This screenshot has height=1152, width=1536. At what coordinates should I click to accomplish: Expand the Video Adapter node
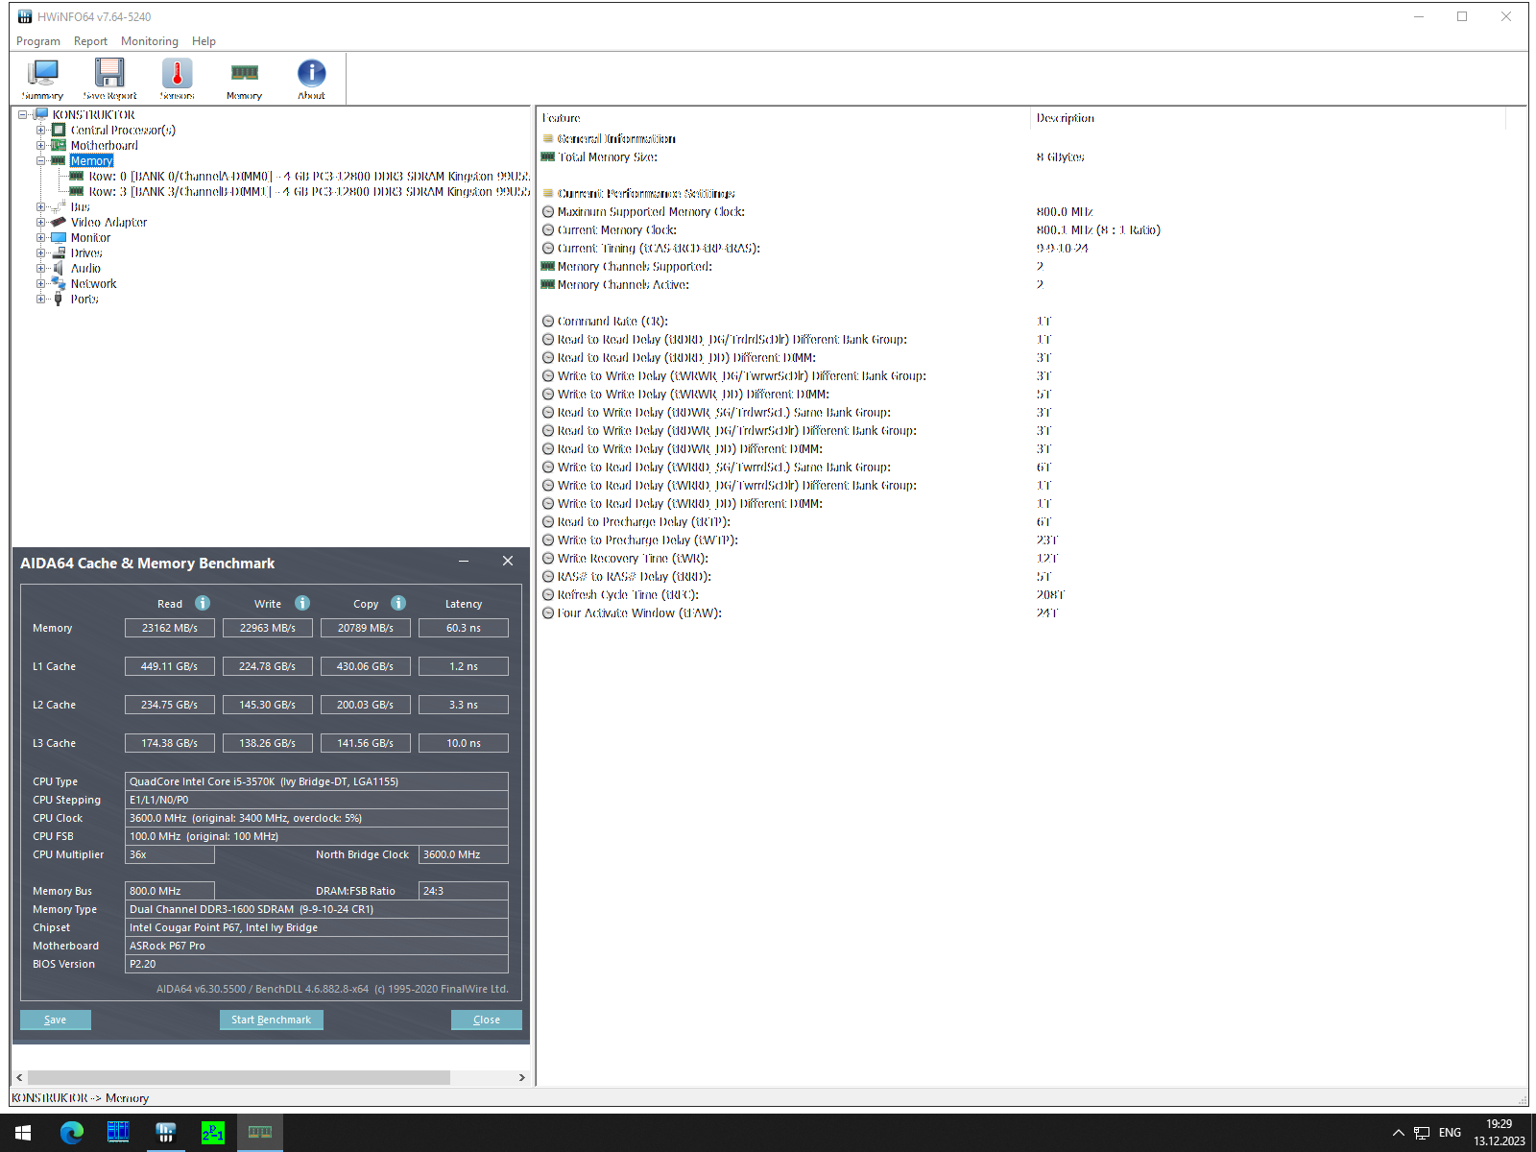41,222
